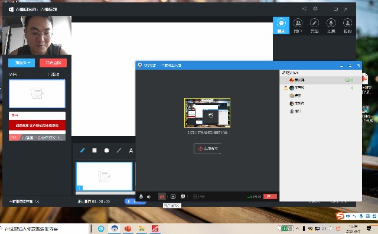Viewport: 378px width, 234px height.
Task: Select the rectangle shape tool
Action: tap(94, 151)
